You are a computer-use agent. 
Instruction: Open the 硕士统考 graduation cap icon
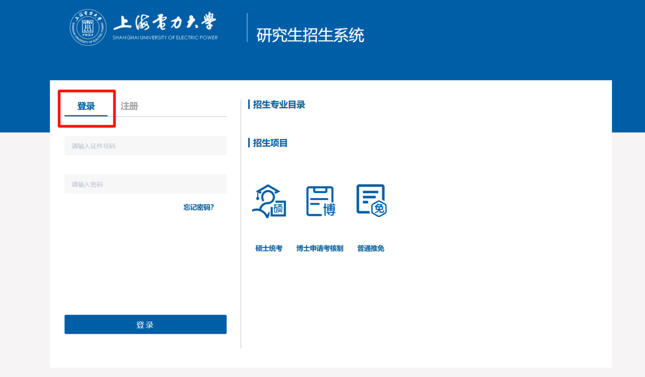[x=269, y=201]
